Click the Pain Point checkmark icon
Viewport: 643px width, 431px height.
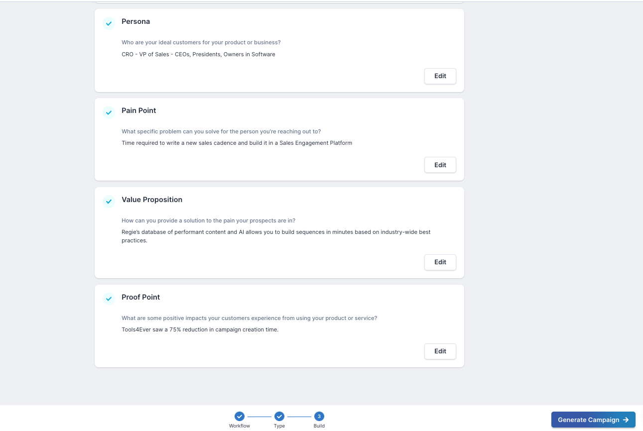click(x=109, y=112)
